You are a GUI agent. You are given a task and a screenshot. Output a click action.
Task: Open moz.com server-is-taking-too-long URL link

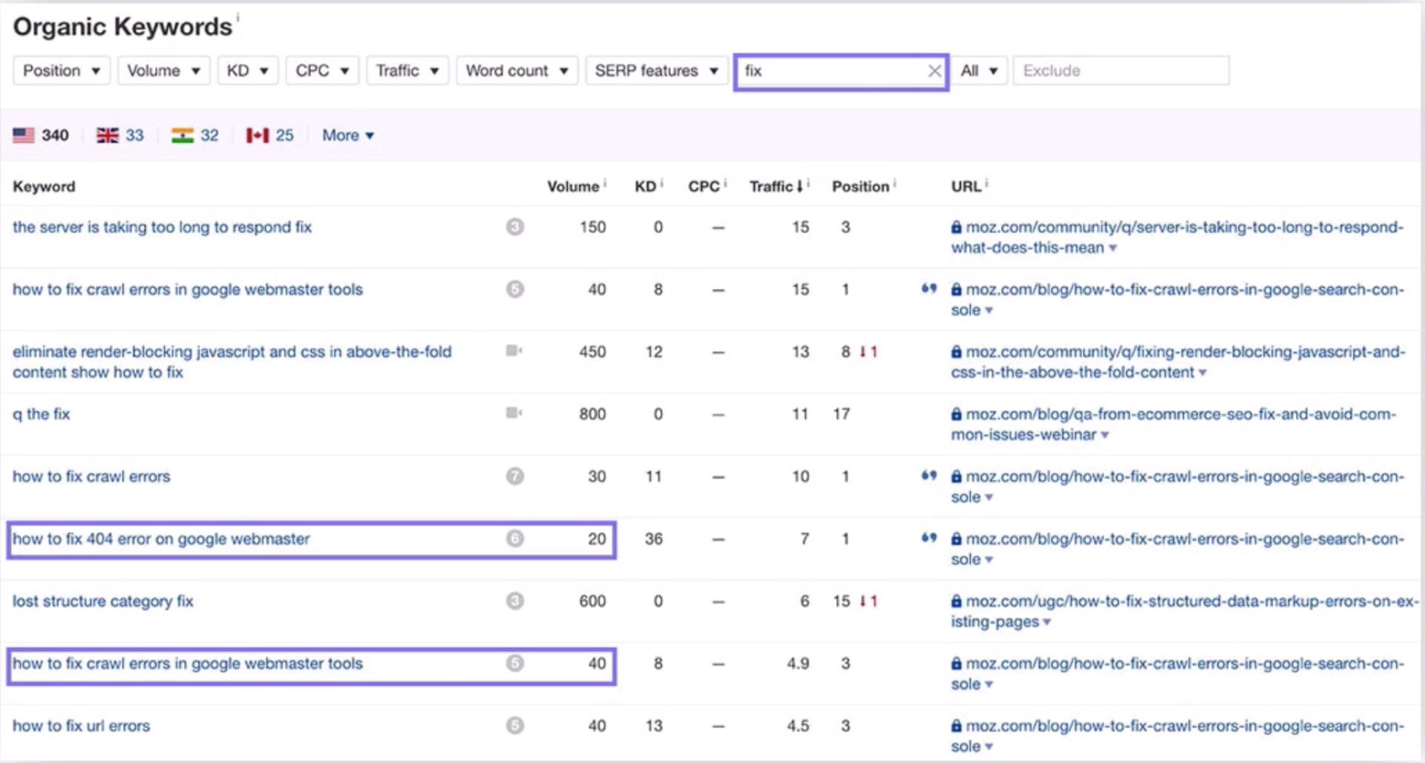1183,228
